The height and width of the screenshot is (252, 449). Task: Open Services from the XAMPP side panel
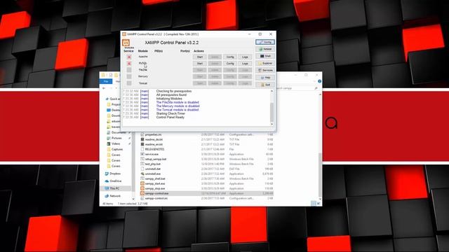pyautogui.click(x=265, y=70)
